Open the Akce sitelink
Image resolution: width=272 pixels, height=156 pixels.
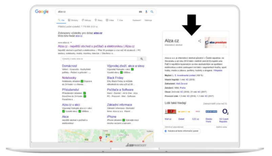(x=65, y=117)
